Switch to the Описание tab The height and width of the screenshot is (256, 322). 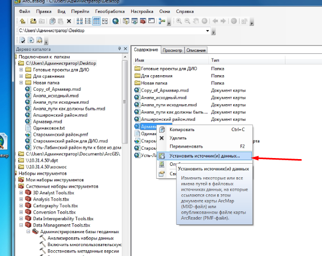[x=196, y=50]
